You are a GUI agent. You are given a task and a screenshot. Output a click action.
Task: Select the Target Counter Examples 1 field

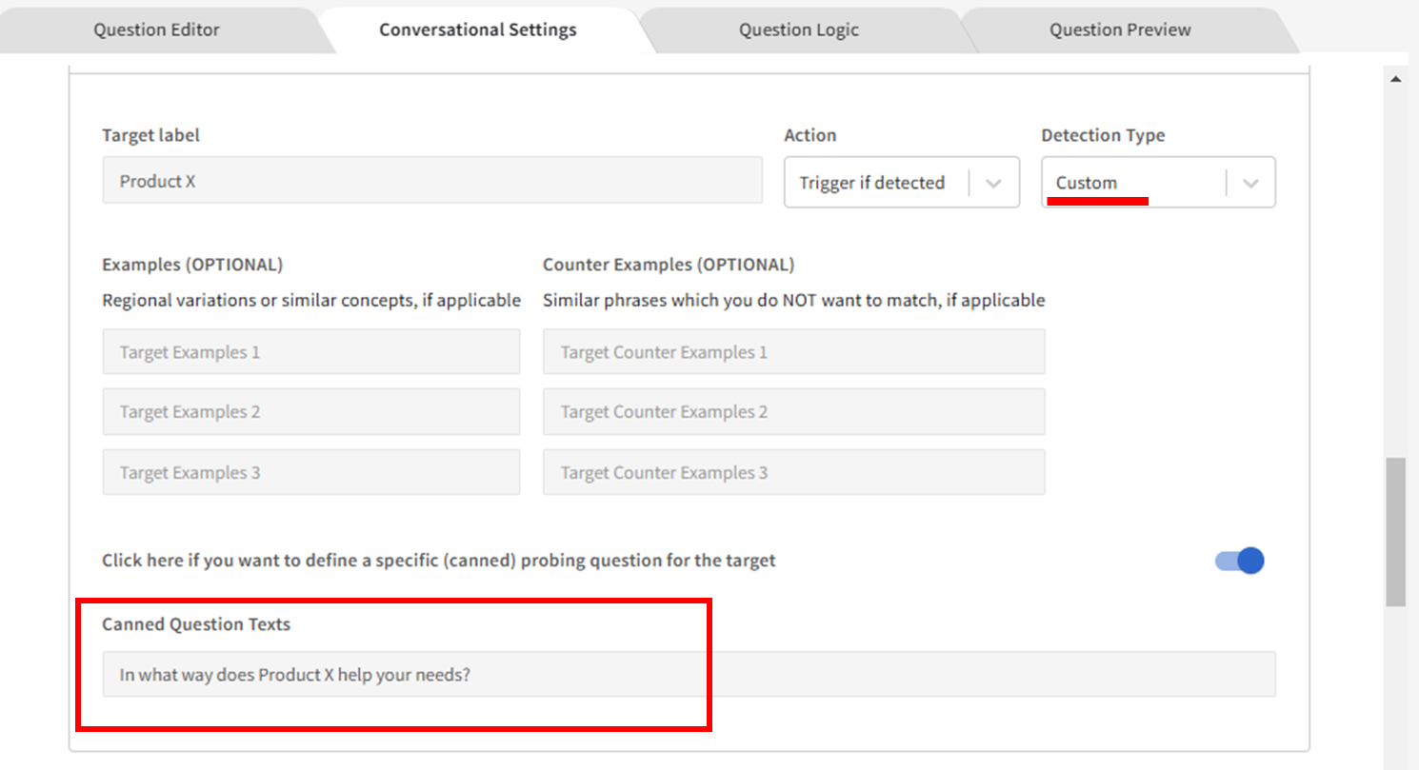[x=793, y=352]
